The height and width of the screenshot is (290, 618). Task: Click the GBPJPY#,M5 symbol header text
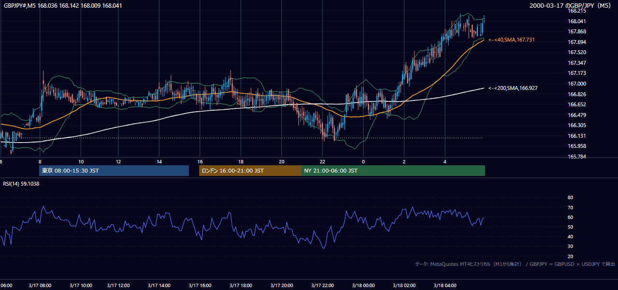(62, 6)
